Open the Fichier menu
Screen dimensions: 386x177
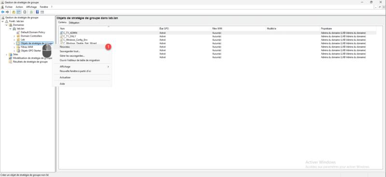coord(9,7)
